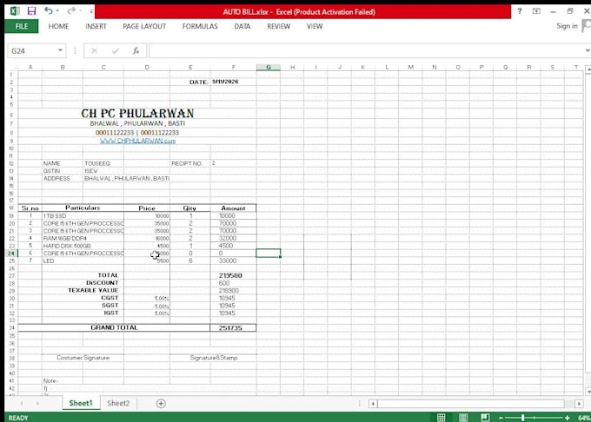The height and width of the screenshot is (422, 591).
Task: Click the Sign in link
Action: tap(567, 25)
